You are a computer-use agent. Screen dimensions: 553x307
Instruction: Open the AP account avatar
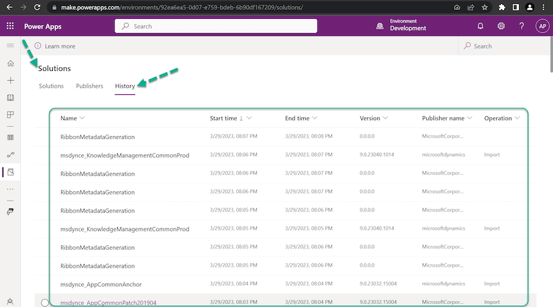[542, 26]
